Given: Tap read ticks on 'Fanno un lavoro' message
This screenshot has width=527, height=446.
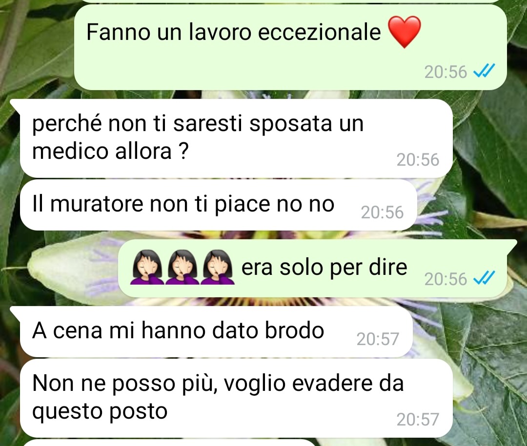Looking at the screenshot, I should (484, 72).
